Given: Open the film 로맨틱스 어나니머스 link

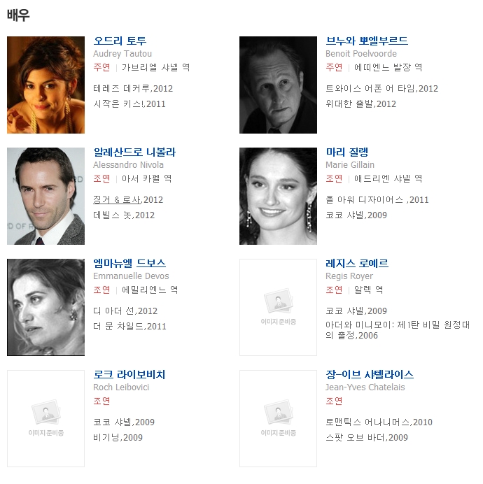Looking at the screenshot, I should pyautogui.click(x=367, y=422).
